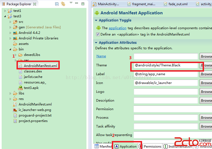Click the ic_launcher-web.png file icon
Screen dimensions: 212x149
pos(15,110)
